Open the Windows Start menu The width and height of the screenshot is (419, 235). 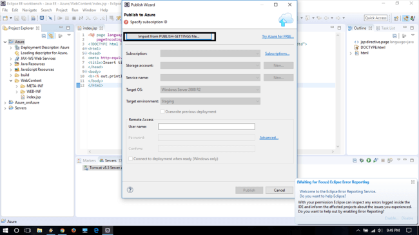[x=5, y=230]
